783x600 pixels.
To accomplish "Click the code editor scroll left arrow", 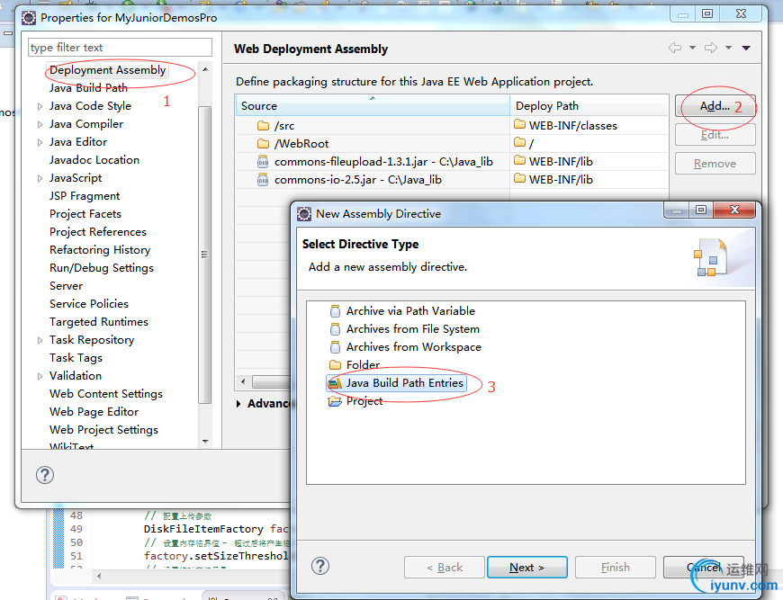I will [x=99, y=576].
